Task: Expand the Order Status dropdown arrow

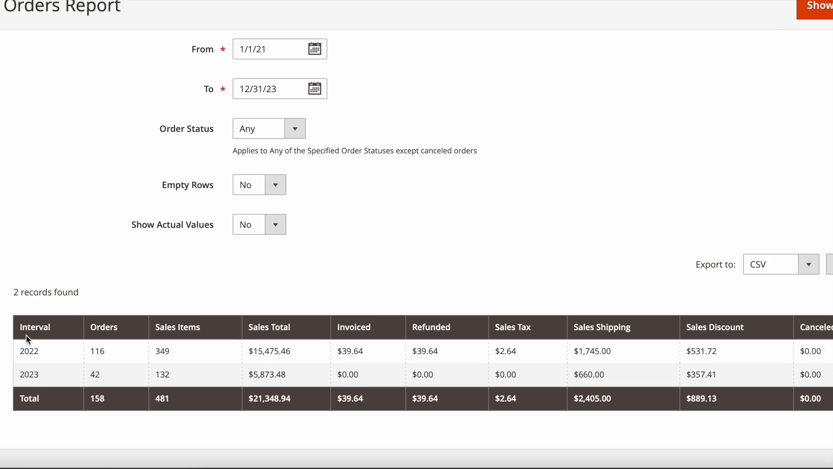Action: coord(295,129)
